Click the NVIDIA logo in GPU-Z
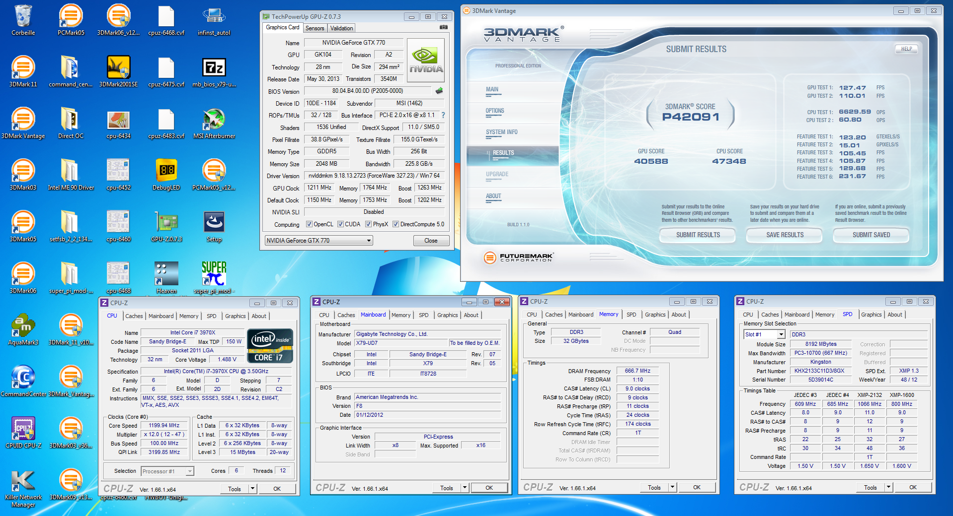Image resolution: width=953 pixels, height=516 pixels. [x=426, y=61]
